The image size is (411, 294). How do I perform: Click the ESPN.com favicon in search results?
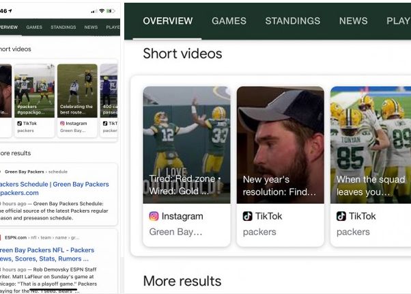tap(1, 237)
